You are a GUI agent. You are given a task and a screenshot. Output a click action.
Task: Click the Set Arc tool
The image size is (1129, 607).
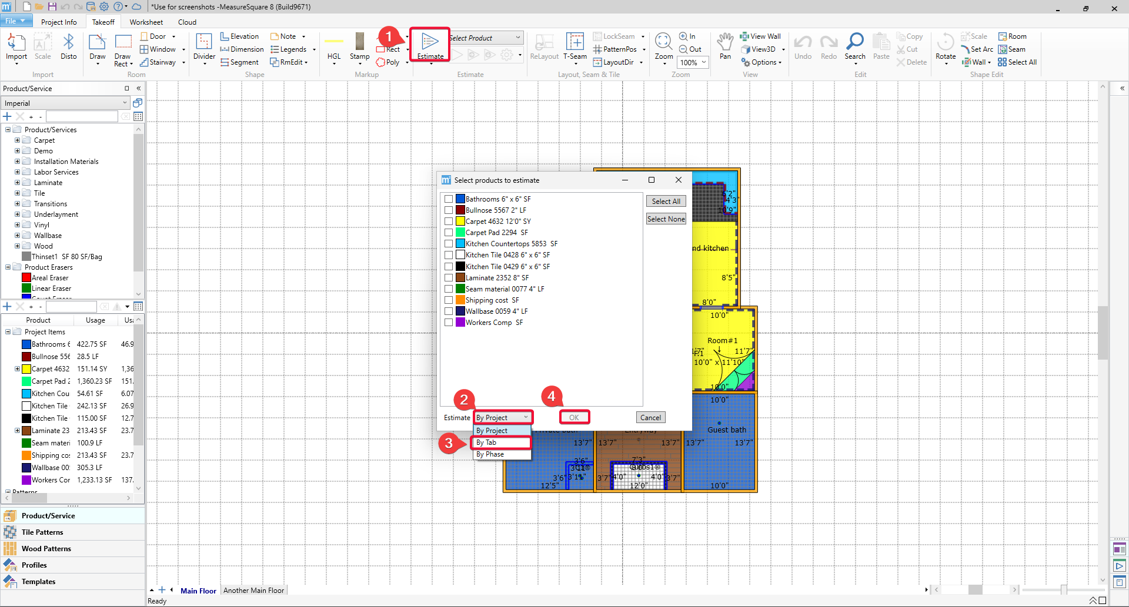tap(977, 49)
